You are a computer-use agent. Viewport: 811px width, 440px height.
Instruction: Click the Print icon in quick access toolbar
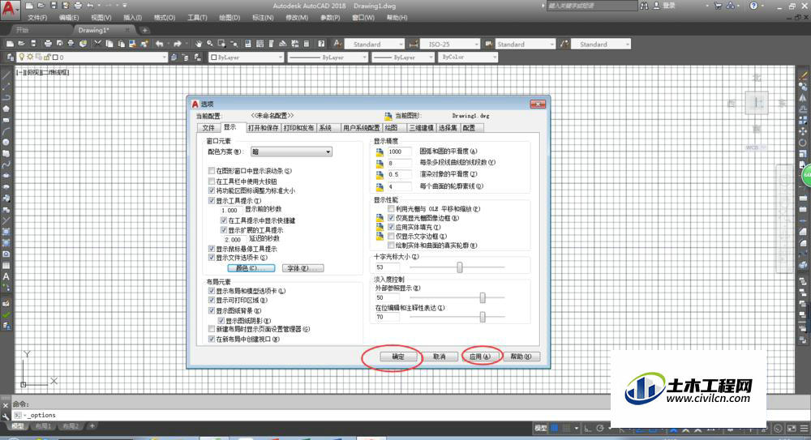[x=78, y=6]
